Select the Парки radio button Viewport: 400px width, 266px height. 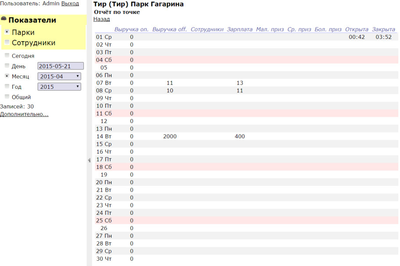(7, 32)
